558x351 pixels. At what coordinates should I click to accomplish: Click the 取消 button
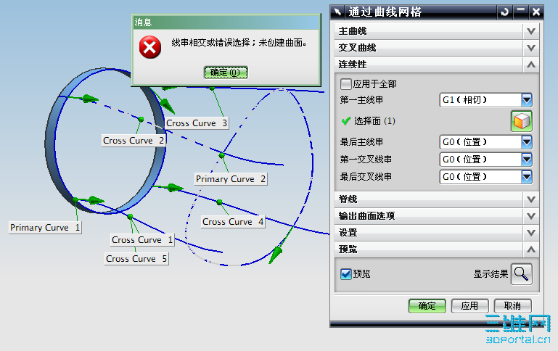tap(512, 306)
